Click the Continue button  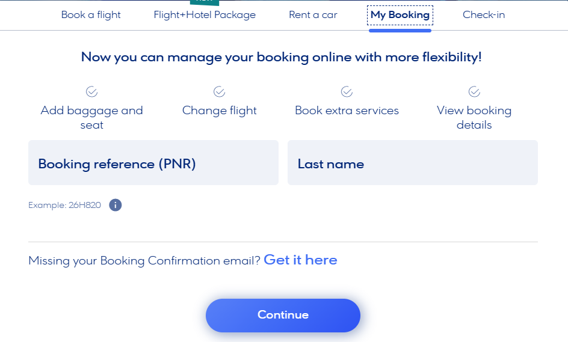click(283, 316)
